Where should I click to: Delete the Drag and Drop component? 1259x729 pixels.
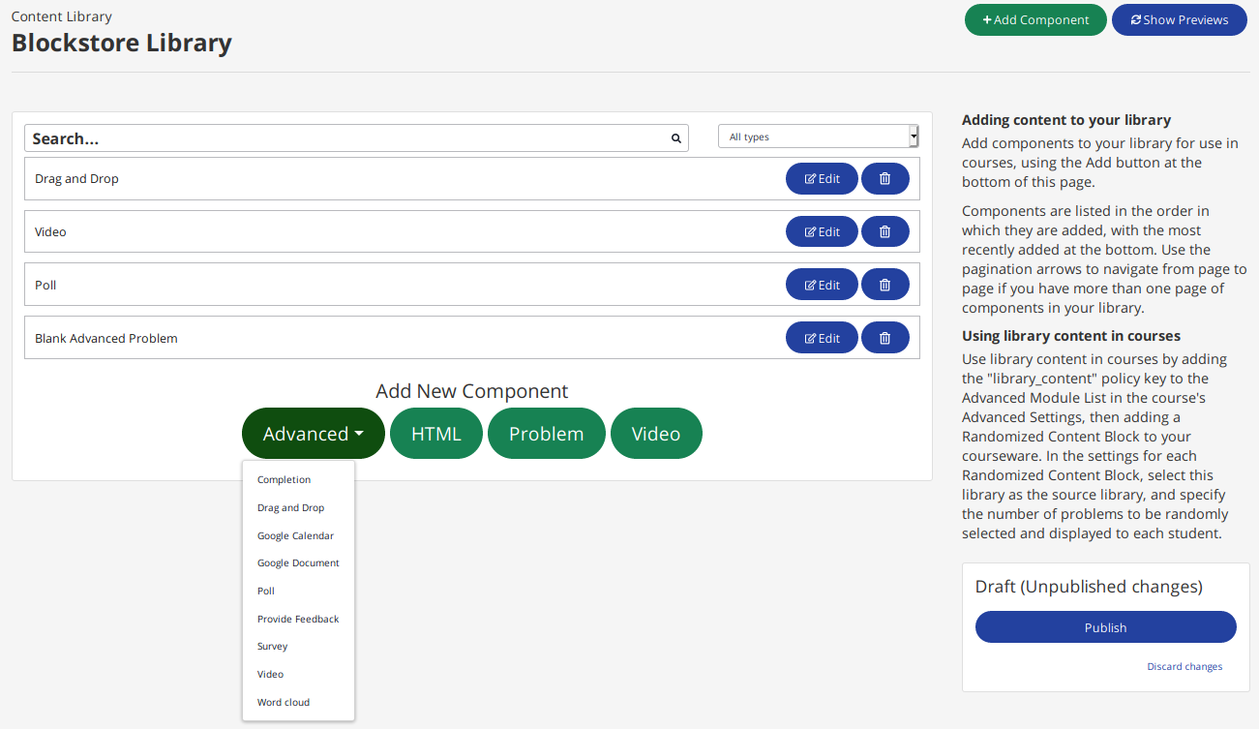pos(884,178)
